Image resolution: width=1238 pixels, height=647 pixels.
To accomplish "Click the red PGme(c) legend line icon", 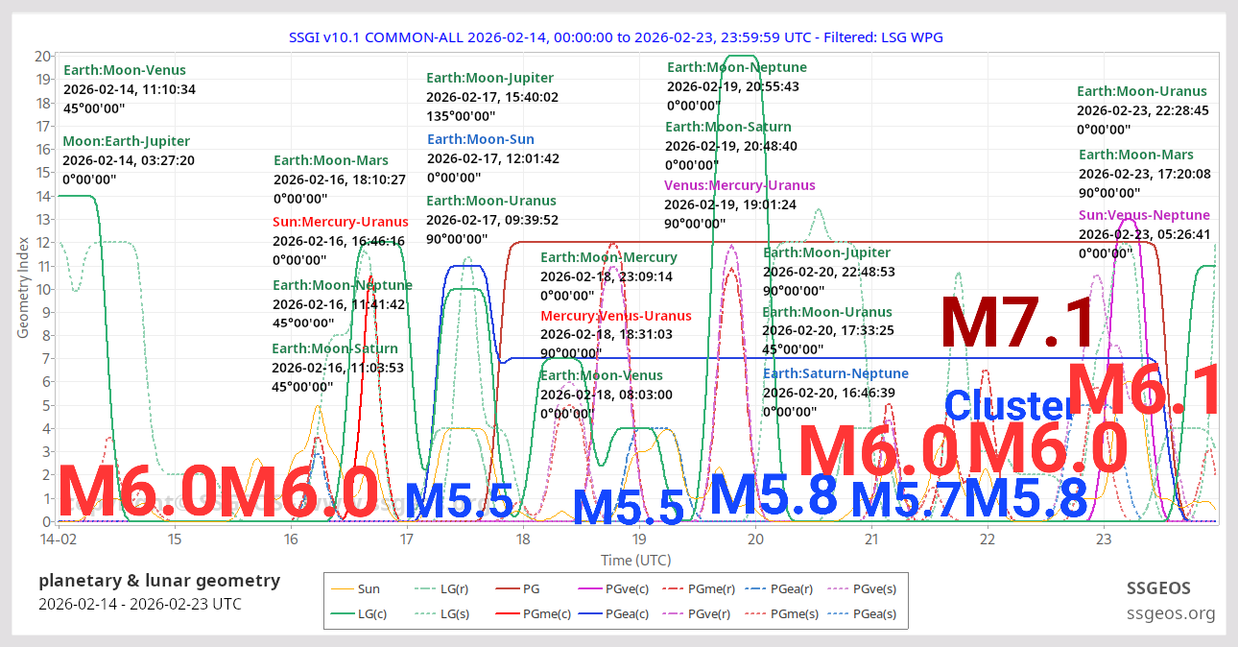I will 508,613.
